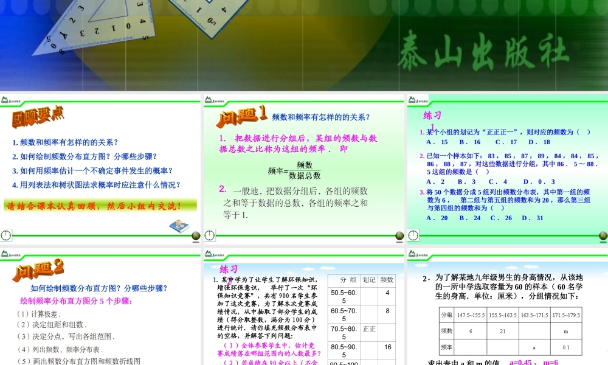The width and height of the screenshot is (608, 365).
Task: Click review item 3. 如何用频率估计概率
Action: pyautogui.click(x=92, y=171)
